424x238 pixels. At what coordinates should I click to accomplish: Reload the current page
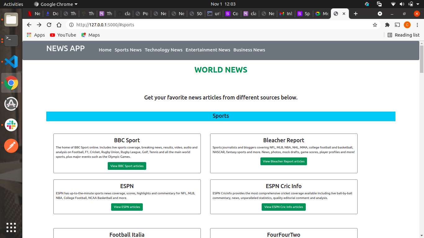(x=49, y=25)
